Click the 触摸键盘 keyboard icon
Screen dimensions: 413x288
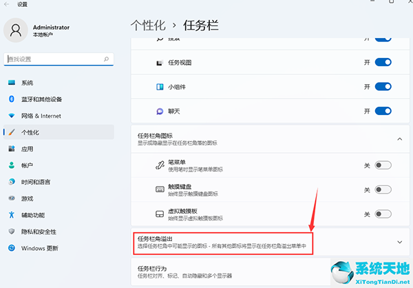point(160,189)
